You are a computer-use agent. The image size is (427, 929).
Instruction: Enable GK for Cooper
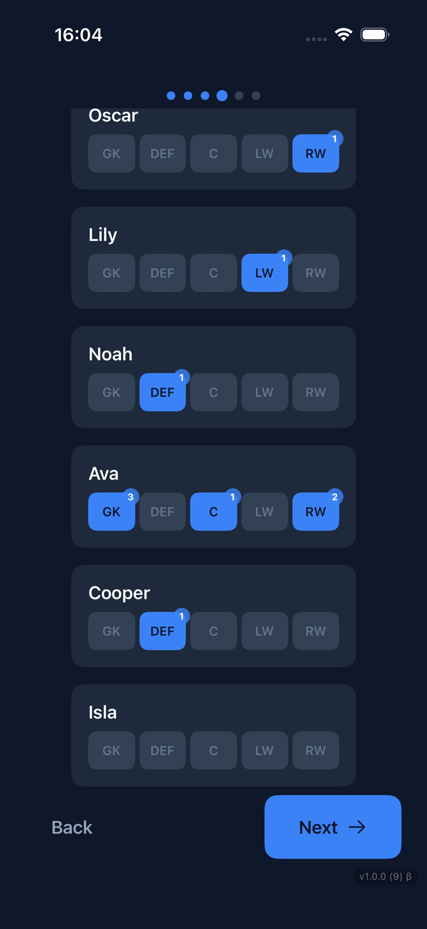pyautogui.click(x=111, y=631)
